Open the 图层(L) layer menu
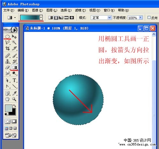Screen dimensions: 159x149 (x=52, y=10)
